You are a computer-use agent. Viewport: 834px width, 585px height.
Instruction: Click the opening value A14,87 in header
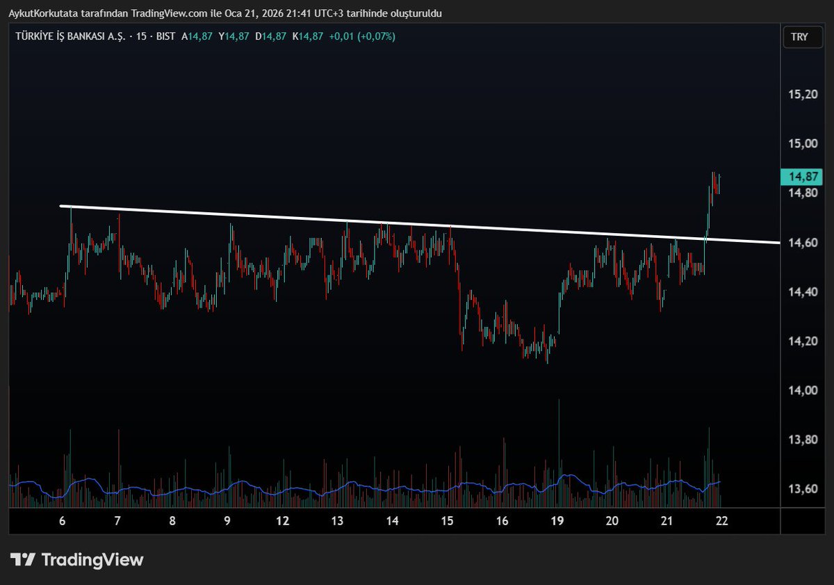(198, 36)
